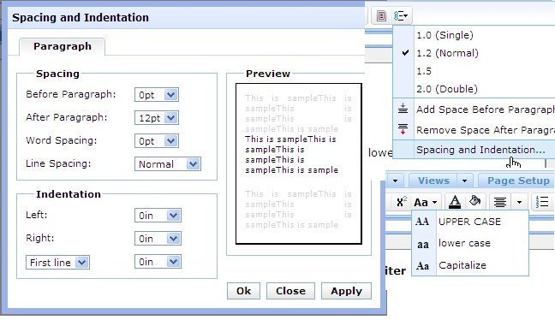Expand the arrow next to the alignment button
The height and width of the screenshot is (320, 555).
pos(519,202)
